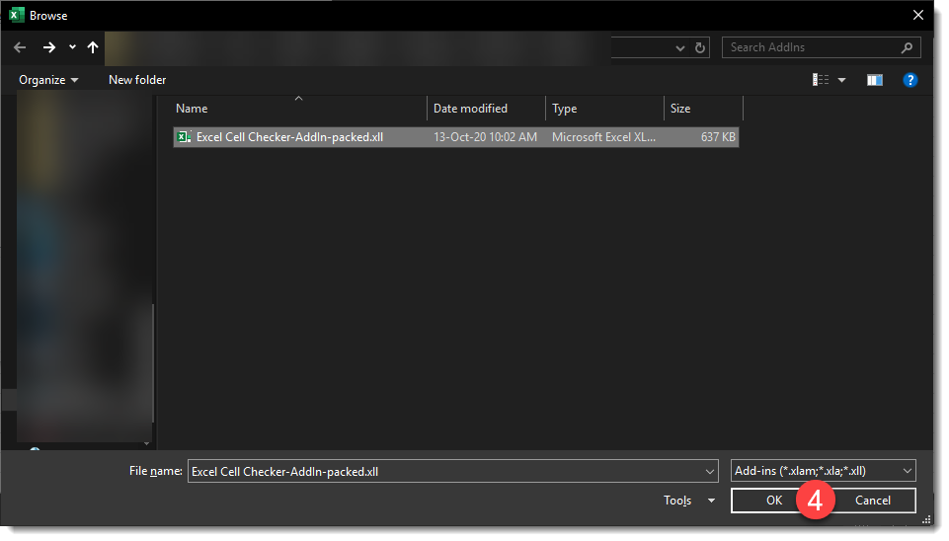Click the 637 KB size cell

[718, 137]
